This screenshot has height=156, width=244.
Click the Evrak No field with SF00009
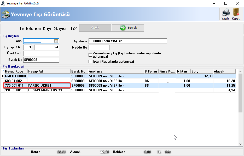pyautogui.click(x=41, y=60)
